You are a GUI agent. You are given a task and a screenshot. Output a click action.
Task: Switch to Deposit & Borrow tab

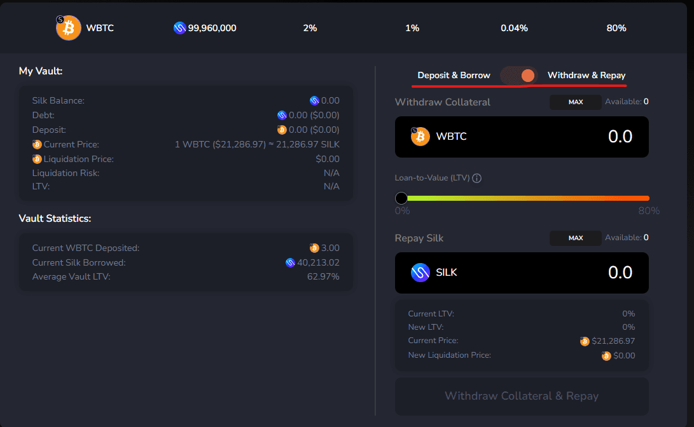454,75
